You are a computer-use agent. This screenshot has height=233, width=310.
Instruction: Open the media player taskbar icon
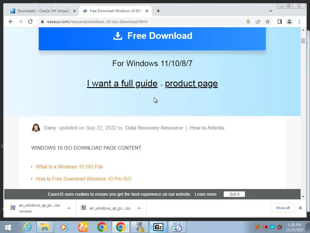pos(64,227)
